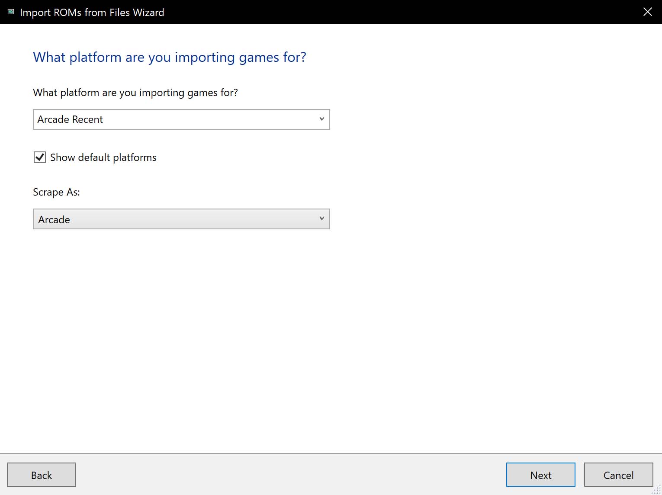The image size is (662, 495).
Task: Click the Show default platforms label
Action: (x=103, y=157)
